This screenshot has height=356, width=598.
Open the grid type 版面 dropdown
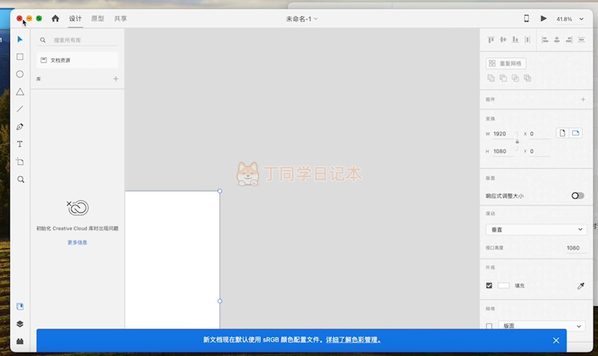click(542, 326)
